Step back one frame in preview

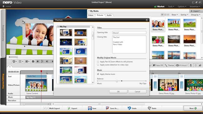click(x=47, y=61)
